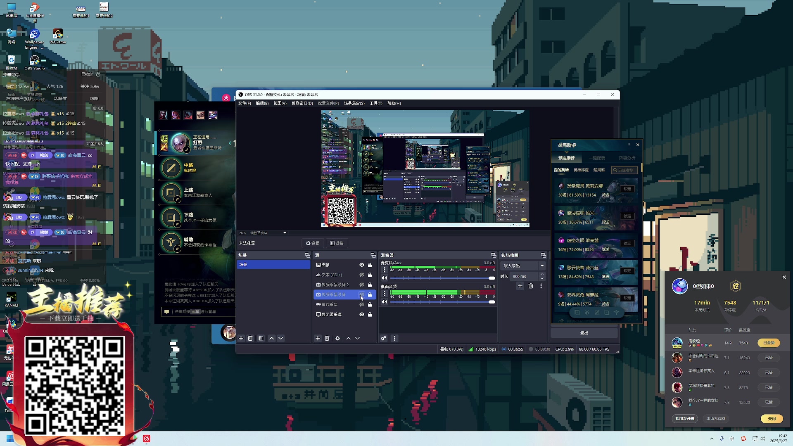This screenshot has width=793, height=446.
Task: Open advanced audio properties gear in mixer
Action: pyautogui.click(x=384, y=338)
